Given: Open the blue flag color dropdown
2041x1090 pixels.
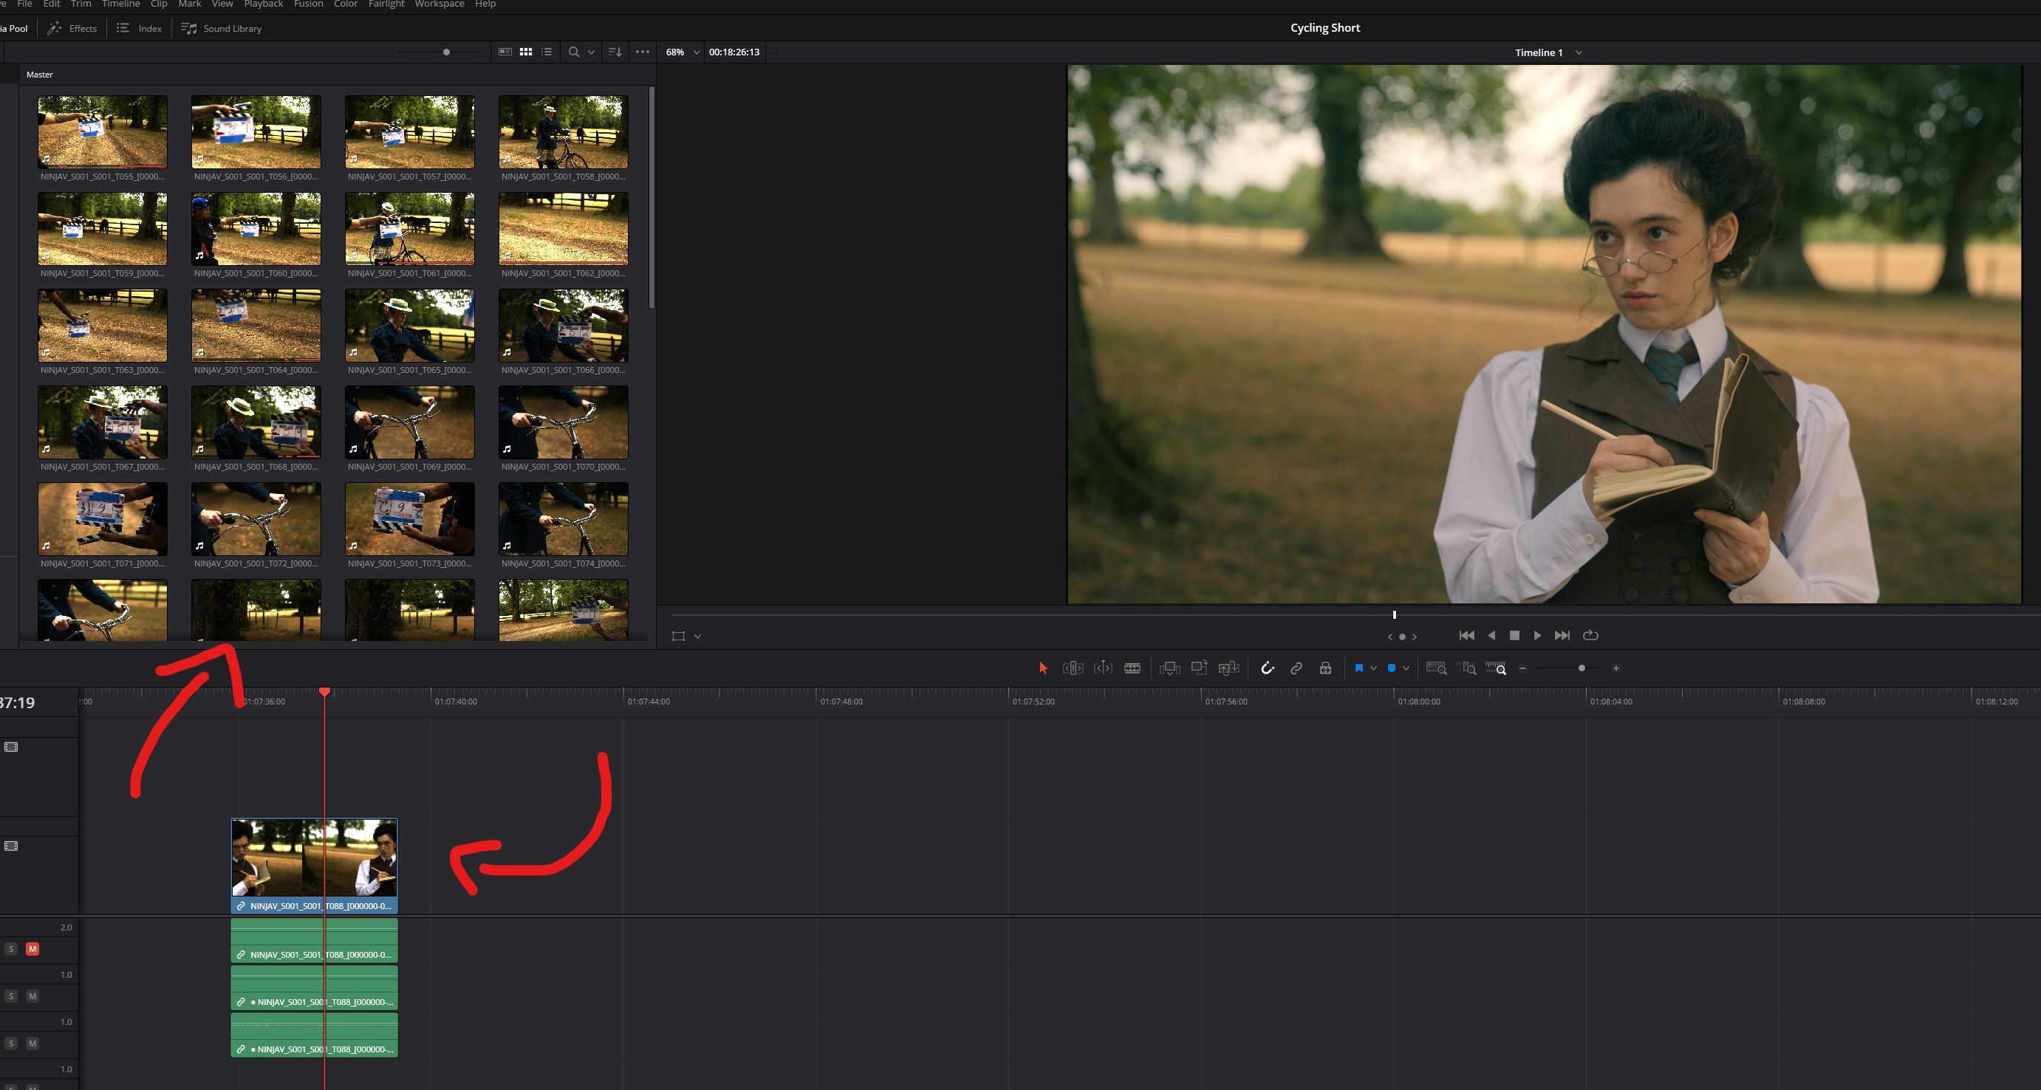Looking at the screenshot, I should pos(1374,668).
